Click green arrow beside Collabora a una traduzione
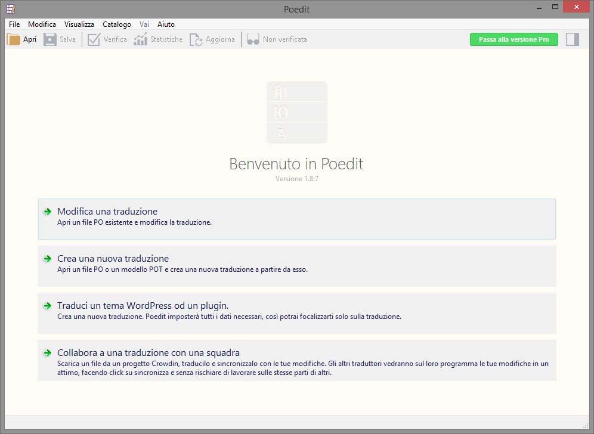 47,353
